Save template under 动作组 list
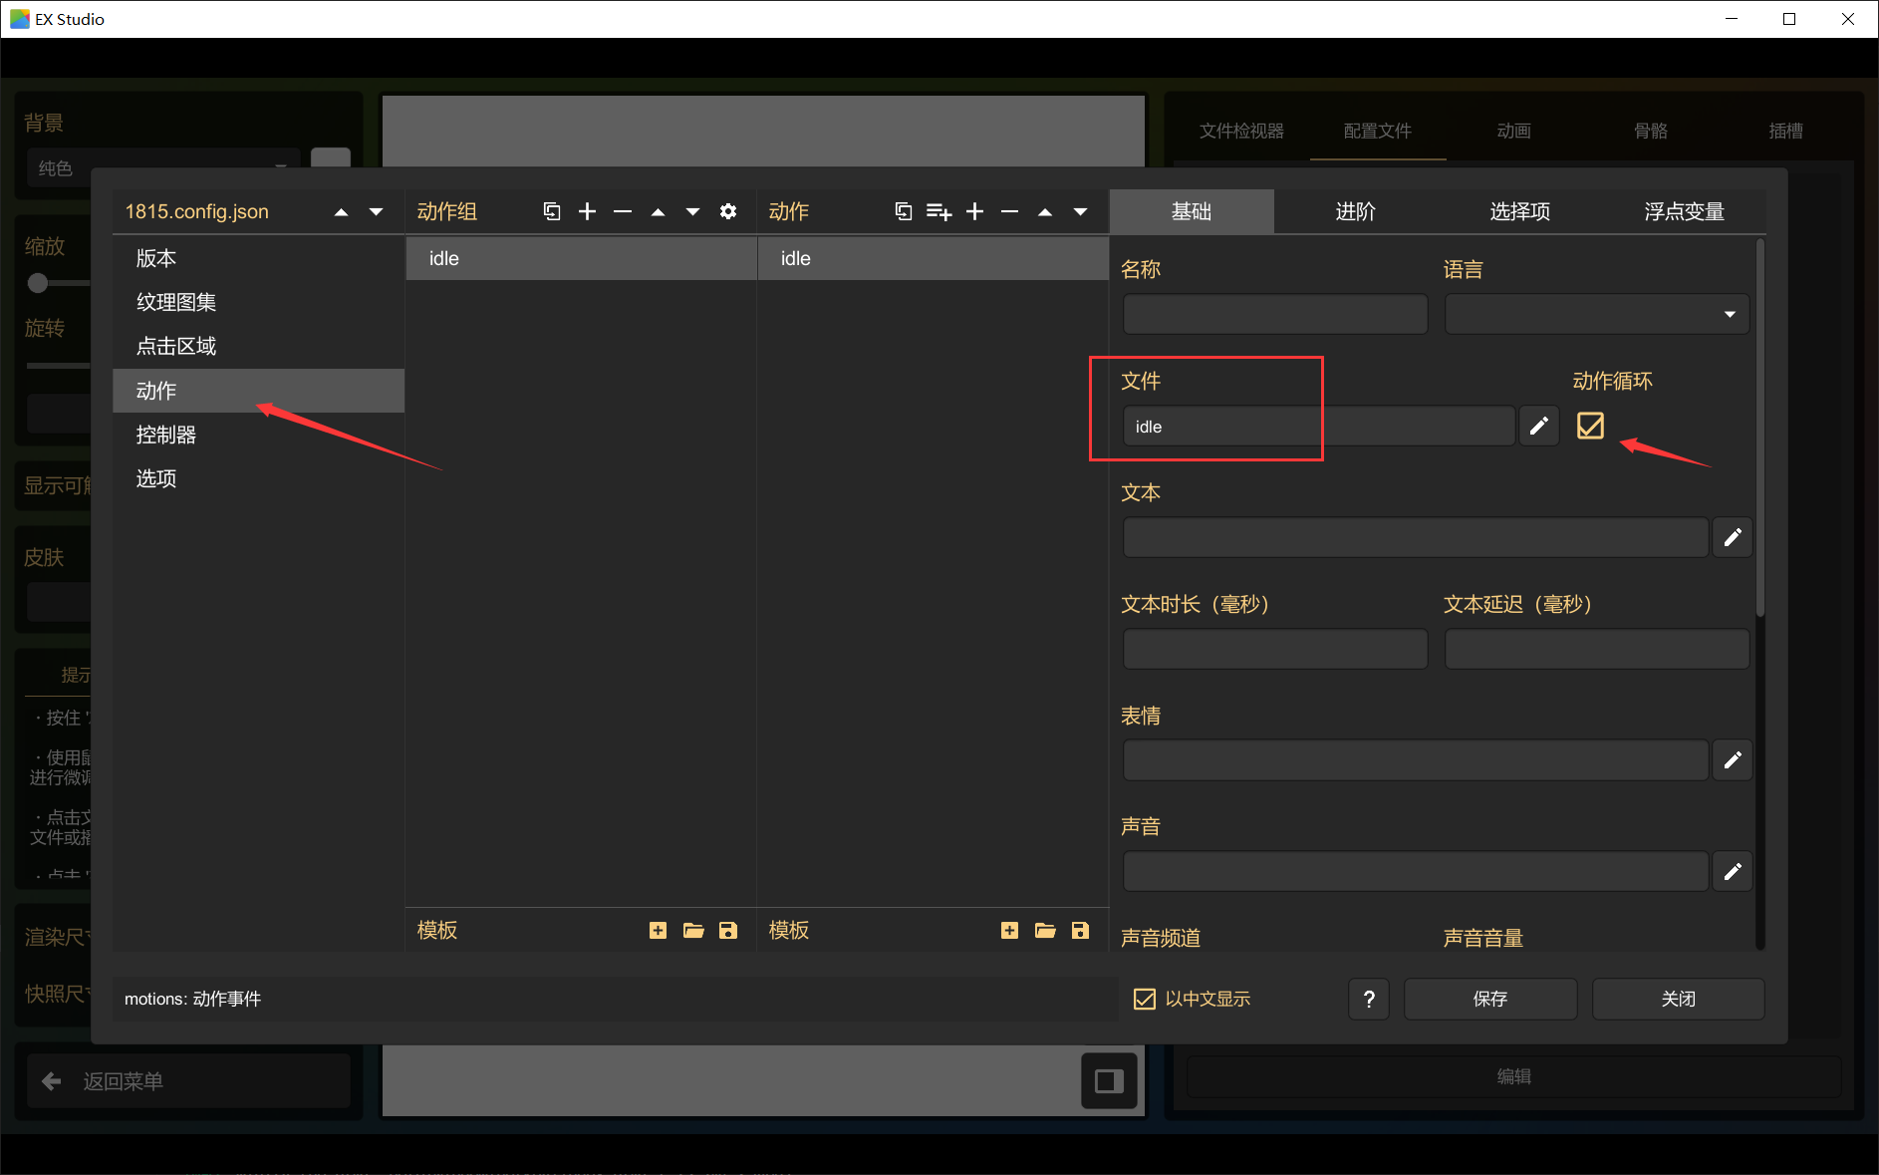This screenshot has width=1879, height=1175. [x=728, y=930]
